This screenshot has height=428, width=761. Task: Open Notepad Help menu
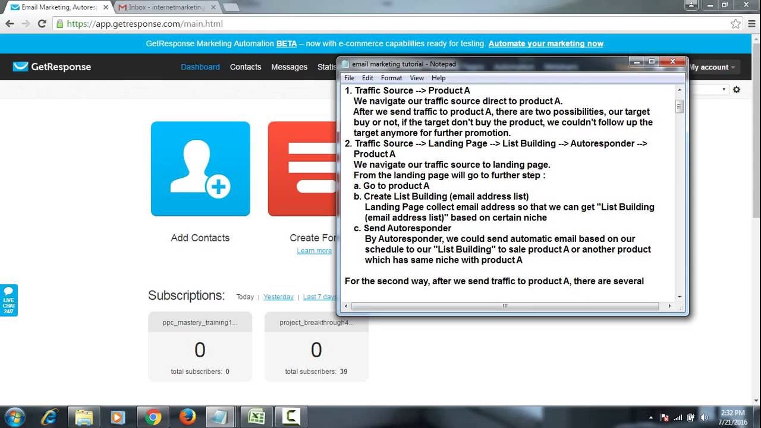pos(438,78)
